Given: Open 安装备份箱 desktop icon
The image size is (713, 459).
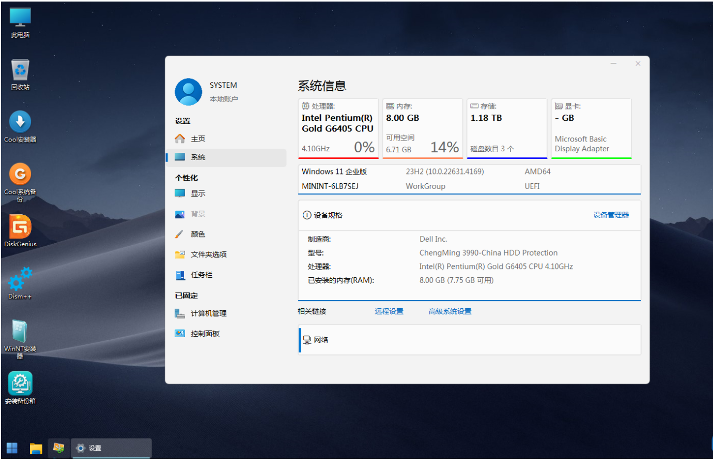Looking at the screenshot, I should click(20, 388).
